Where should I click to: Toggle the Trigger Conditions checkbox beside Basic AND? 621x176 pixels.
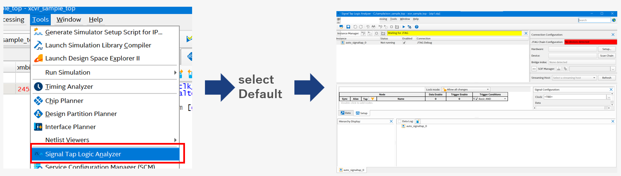click(x=476, y=99)
